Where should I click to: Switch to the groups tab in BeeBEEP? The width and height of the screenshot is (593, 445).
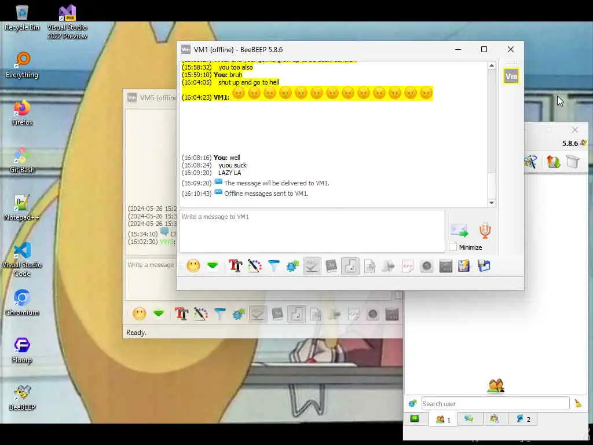click(495, 418)
